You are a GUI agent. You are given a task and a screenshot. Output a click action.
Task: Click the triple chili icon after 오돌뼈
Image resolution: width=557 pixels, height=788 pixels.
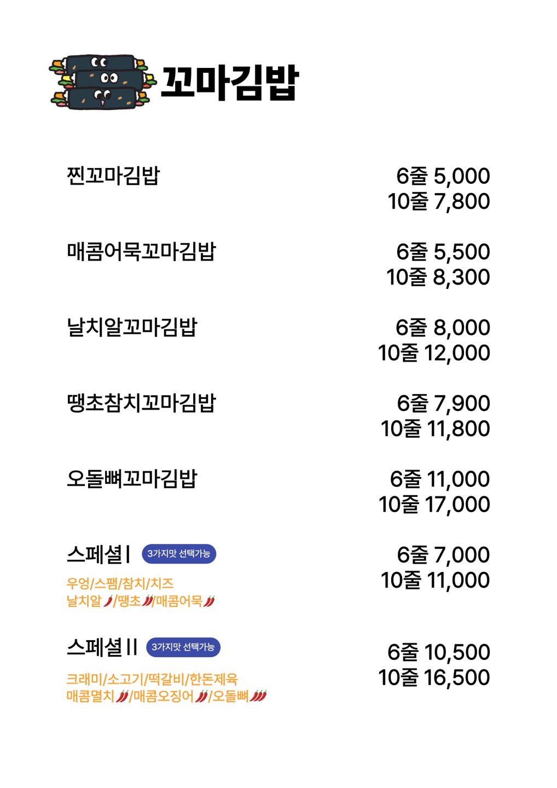258,697
